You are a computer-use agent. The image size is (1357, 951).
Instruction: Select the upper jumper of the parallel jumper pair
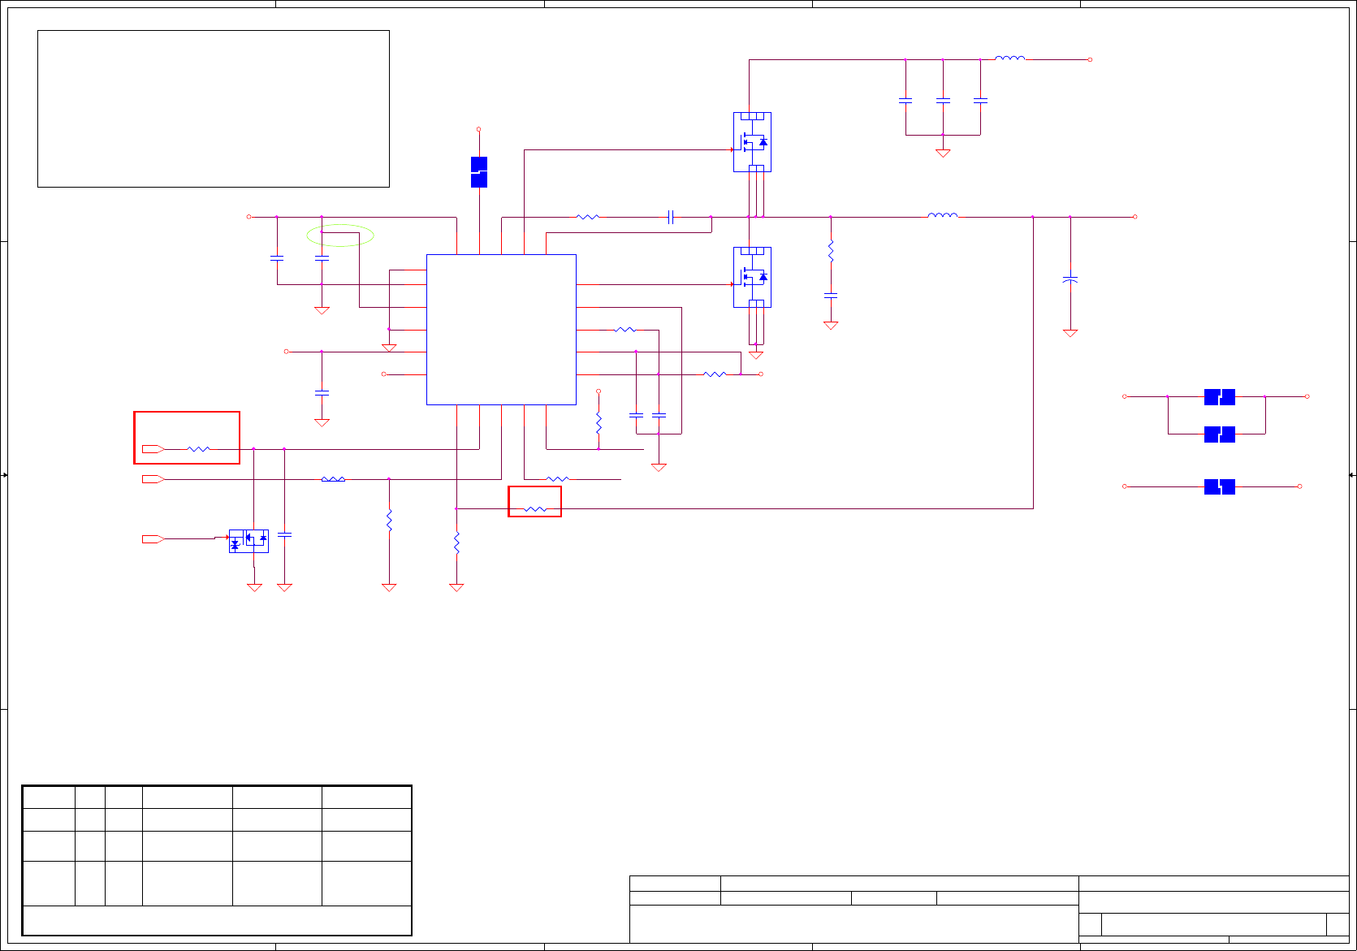(1220, 397)
